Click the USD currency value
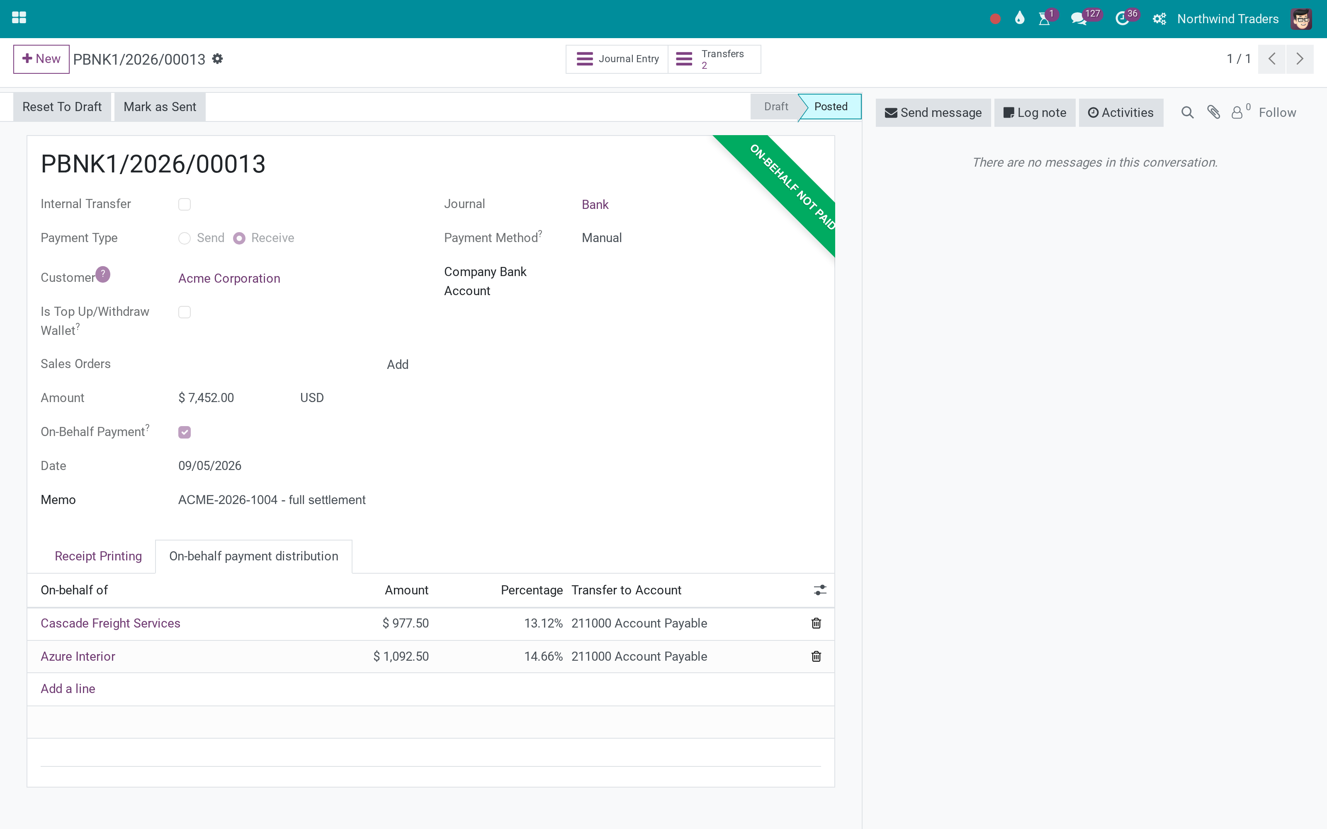 coord(312,398)
